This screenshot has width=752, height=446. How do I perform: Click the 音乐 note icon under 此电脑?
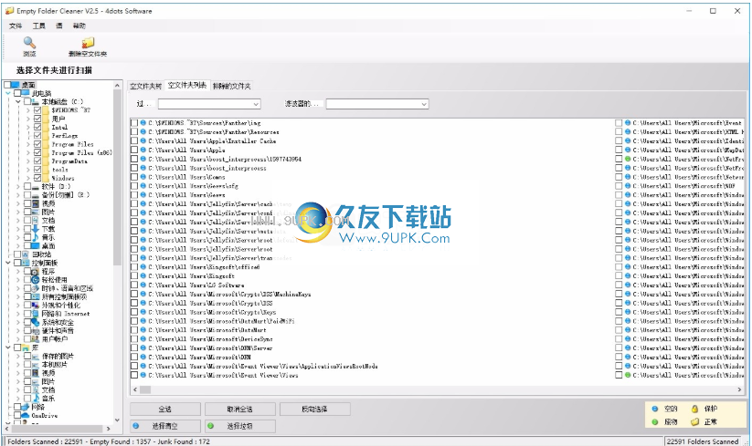36,237
